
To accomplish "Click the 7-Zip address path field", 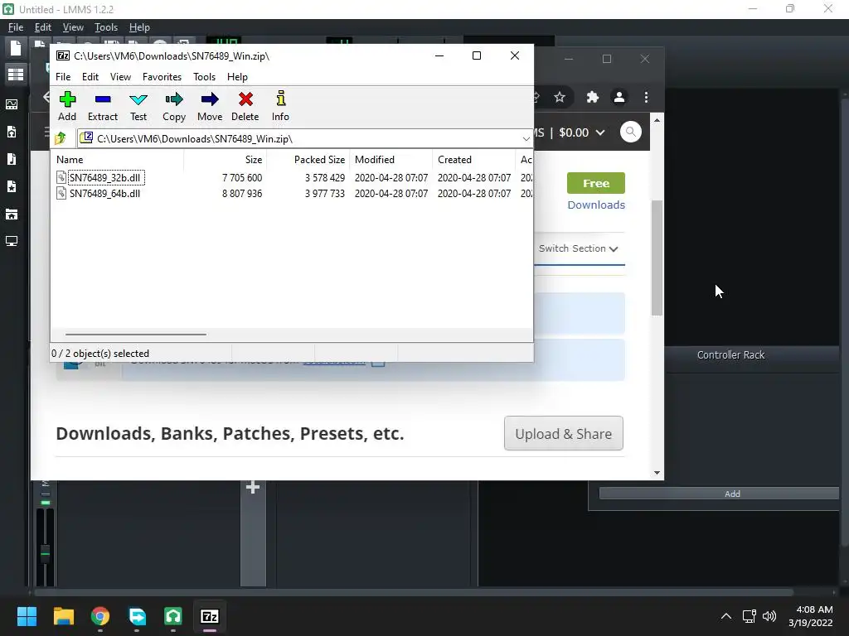I will 303,139.
